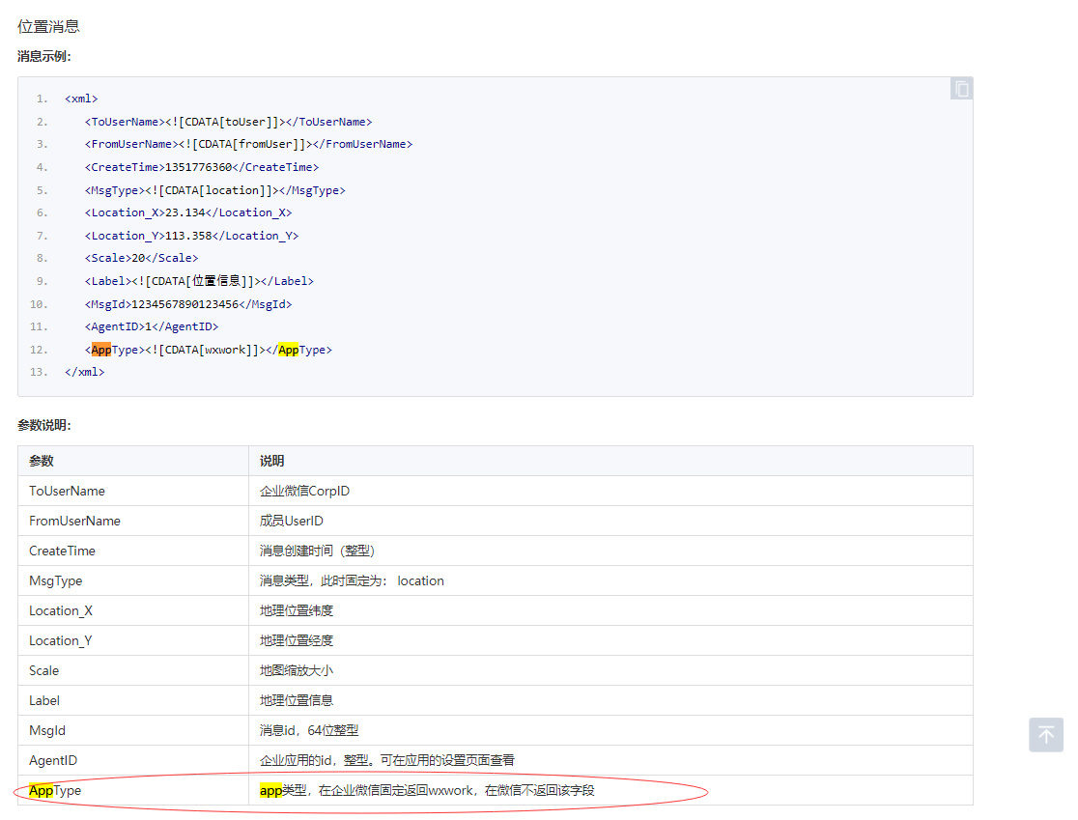Screen dimensions: 1078x820
Task: Click the ToUserName XML code line
Action: click(x=228, y=122)
